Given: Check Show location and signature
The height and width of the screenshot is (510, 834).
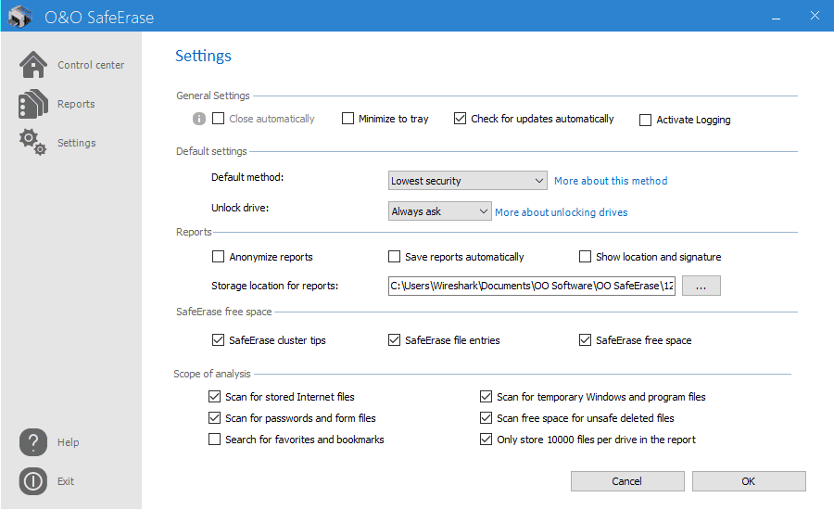Looking at the screenshot, I should [x=585, y=257].
